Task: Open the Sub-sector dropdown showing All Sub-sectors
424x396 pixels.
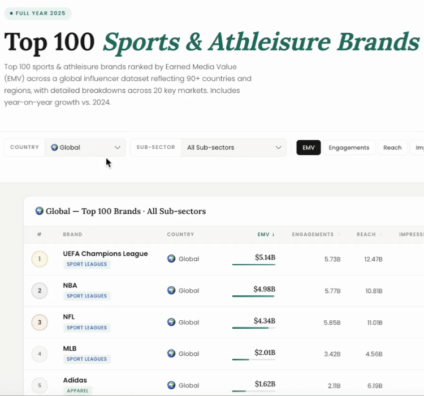Action: coord(233,148)
